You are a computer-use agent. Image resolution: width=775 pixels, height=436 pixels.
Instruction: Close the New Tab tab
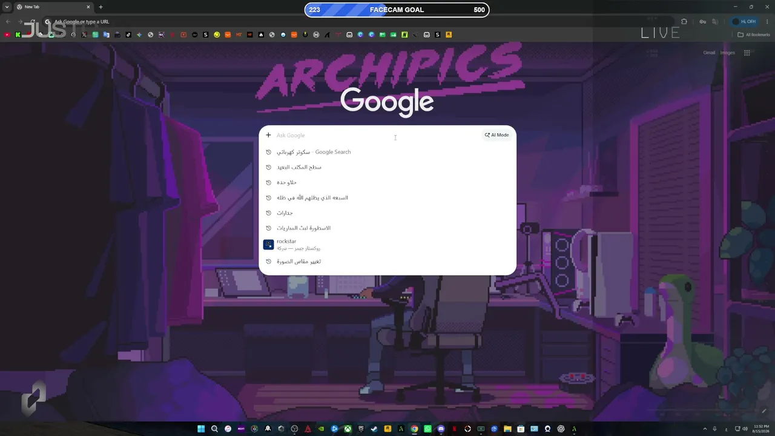tap(88, 7)
